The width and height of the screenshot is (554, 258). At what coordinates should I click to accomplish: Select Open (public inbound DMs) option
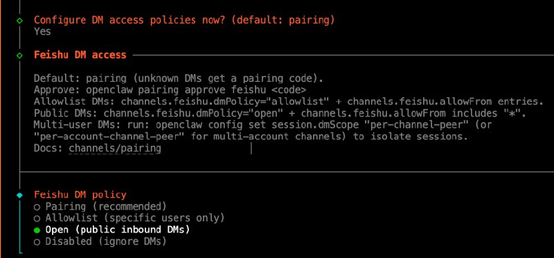pos(112,230)
